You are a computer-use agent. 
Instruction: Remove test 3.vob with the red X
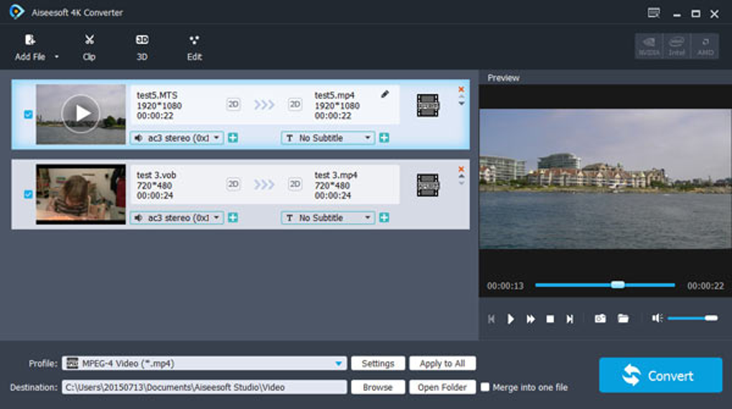(461, 169)
